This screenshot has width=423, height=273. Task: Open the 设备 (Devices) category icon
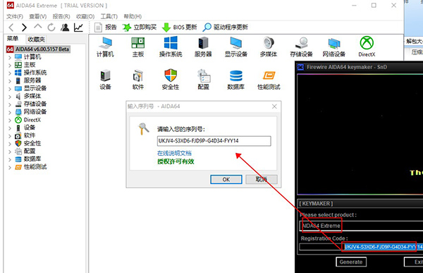point(105,80)
